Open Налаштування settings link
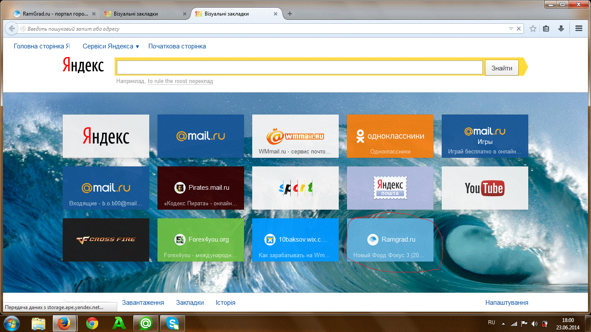The image size is (591, 332). [x=507, y=303]
